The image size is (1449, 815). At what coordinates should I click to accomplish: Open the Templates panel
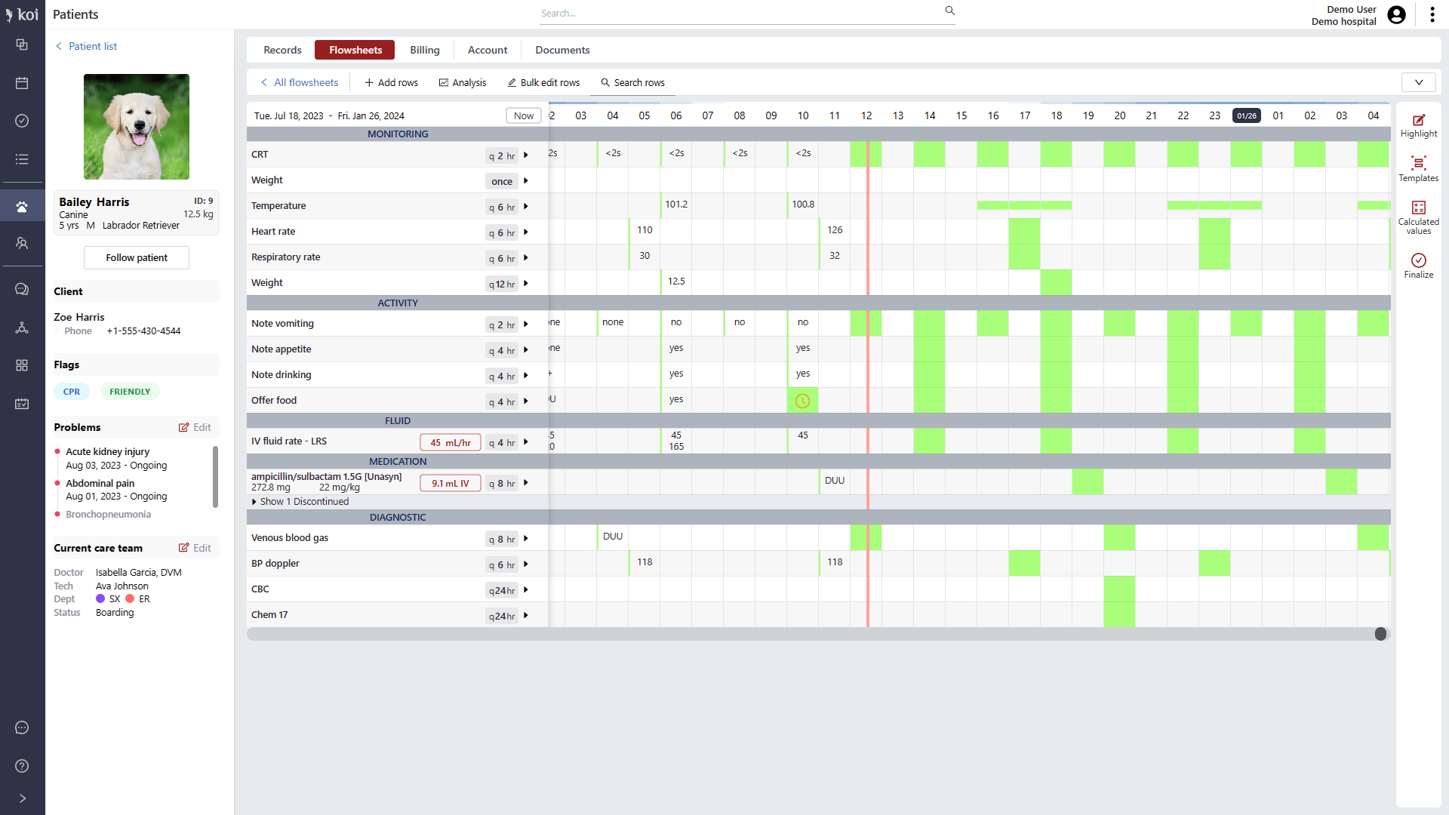[x=1418, y=168]
